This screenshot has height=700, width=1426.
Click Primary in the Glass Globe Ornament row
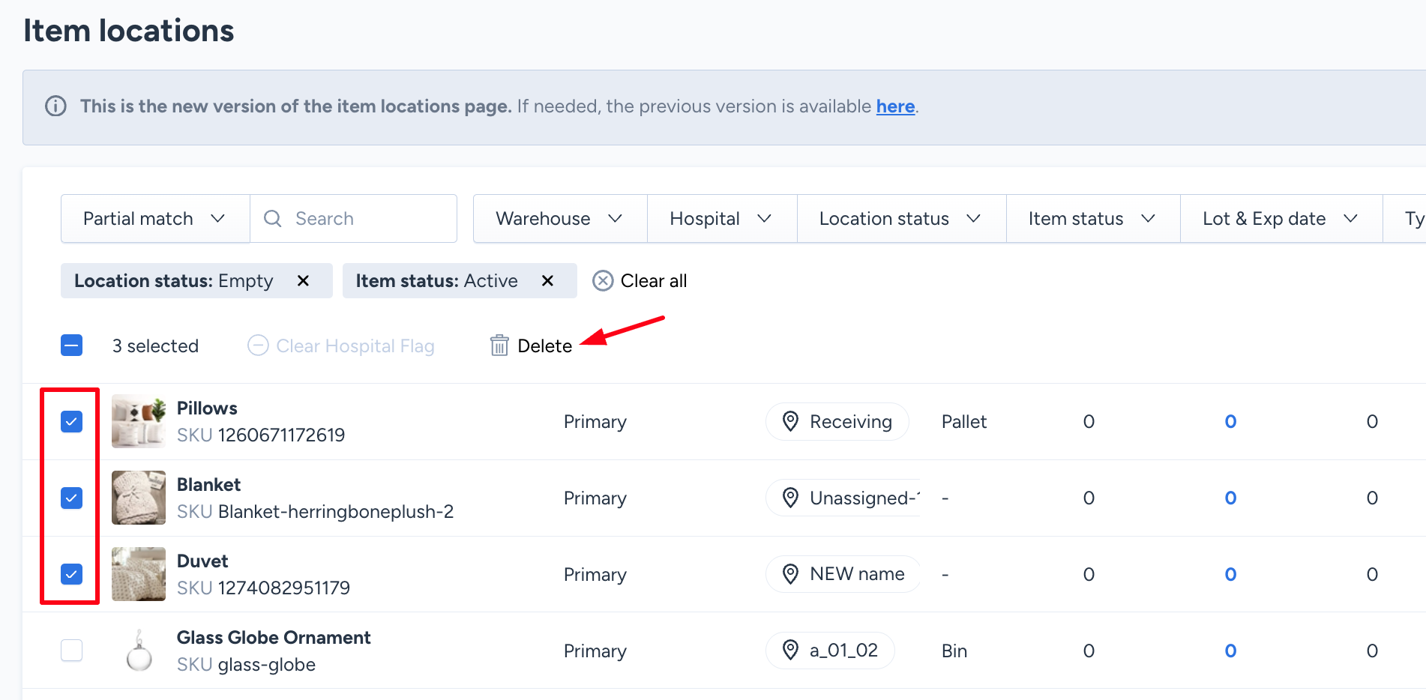(595, 651)
